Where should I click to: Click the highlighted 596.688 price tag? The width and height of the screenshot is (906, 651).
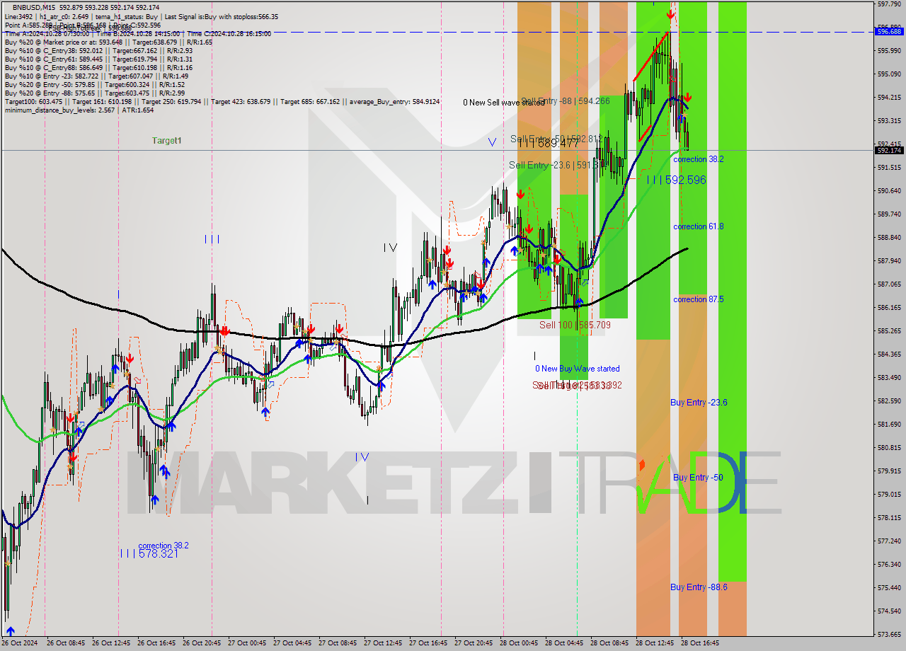pyautogui.click(x=889, y=31)
